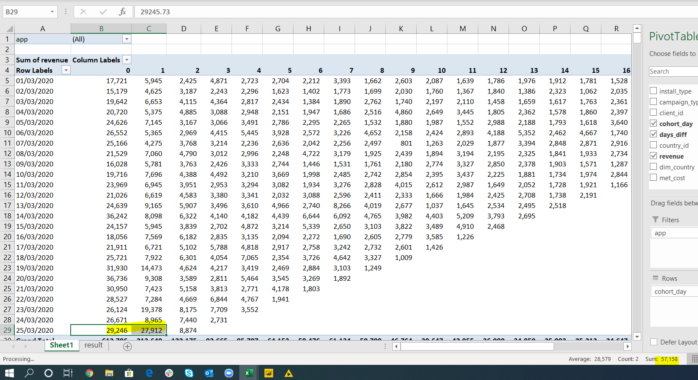This screenshot has width=698, height=380.
Task: Click the Windows Start button
Action: pos(9,373)
